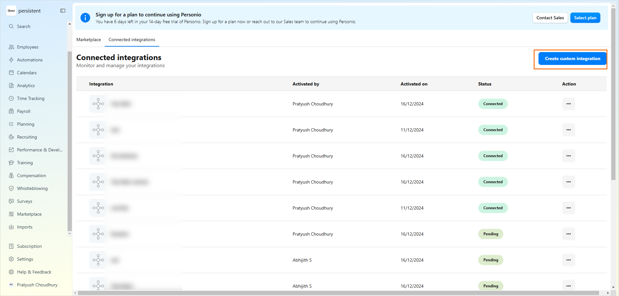Click the Marketplace grid icon in sidebar
The height and width of the screenshot is (296, 619).
(11, 214)
